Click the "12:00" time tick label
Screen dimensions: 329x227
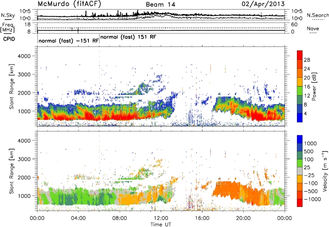click(161, 218)
